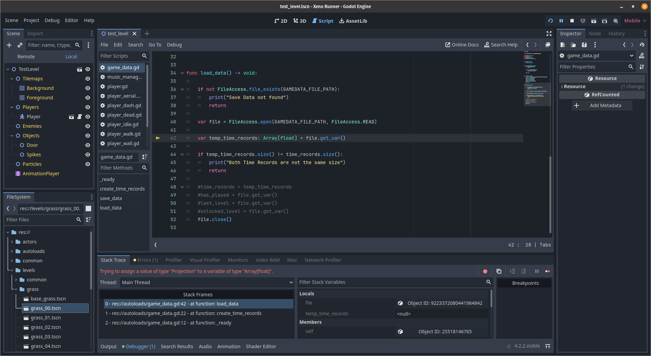Pause the running project

561,21
